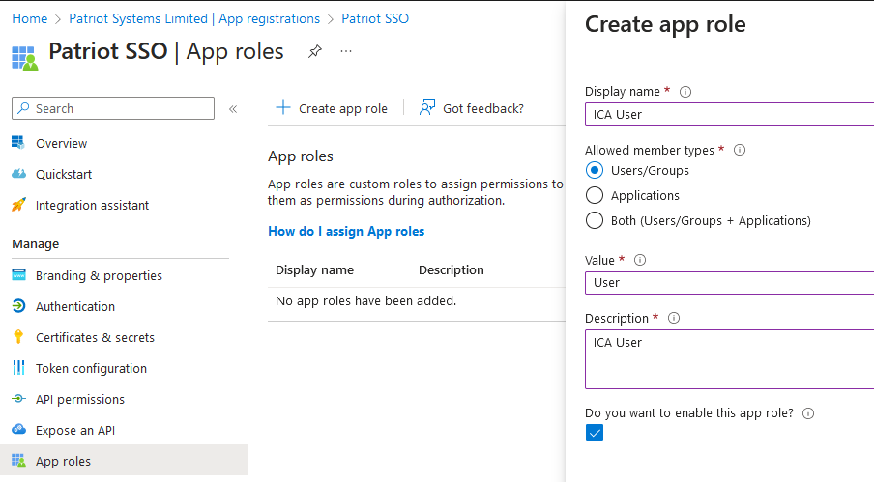The width and height of the screenshot is (874, 482).
Task: Select the Applications radio button
Action: [x=595, y=195]
